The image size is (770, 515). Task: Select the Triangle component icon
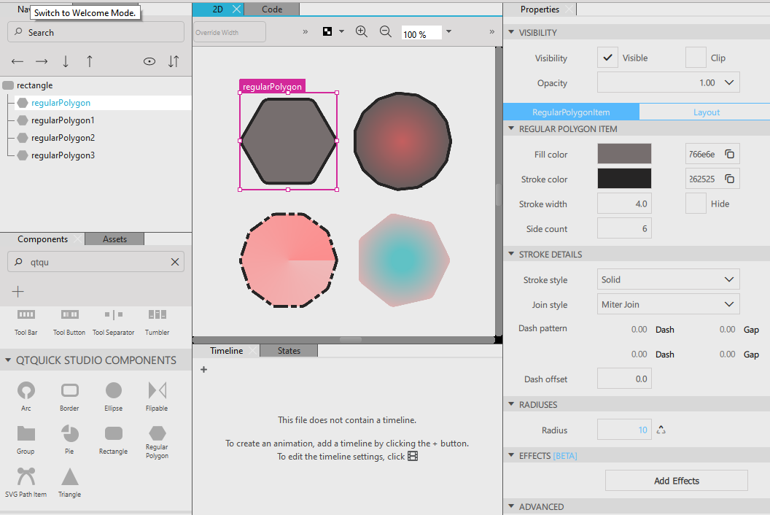click(70, 477)
